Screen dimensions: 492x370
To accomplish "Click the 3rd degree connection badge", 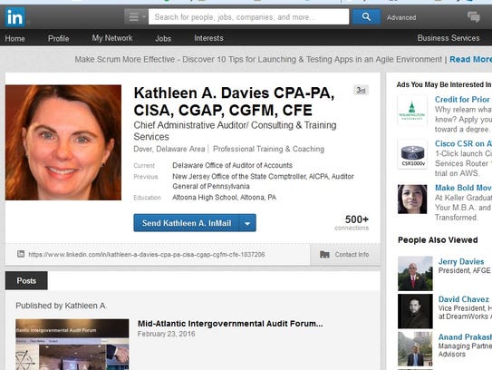I will [361, 90].
